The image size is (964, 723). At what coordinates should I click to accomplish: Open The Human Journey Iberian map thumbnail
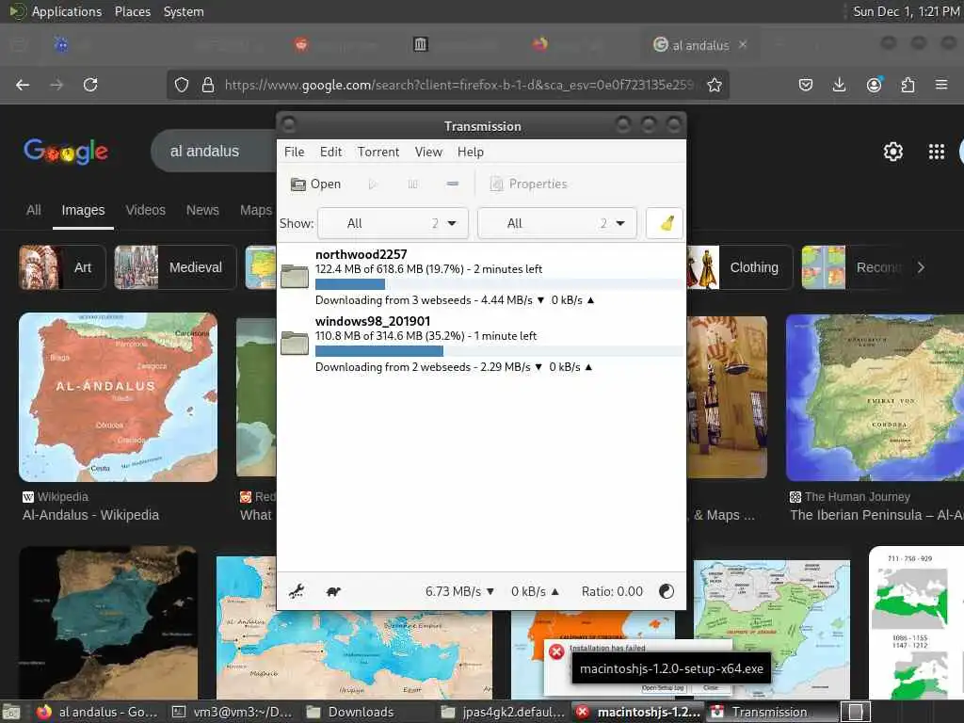(875, 397)
